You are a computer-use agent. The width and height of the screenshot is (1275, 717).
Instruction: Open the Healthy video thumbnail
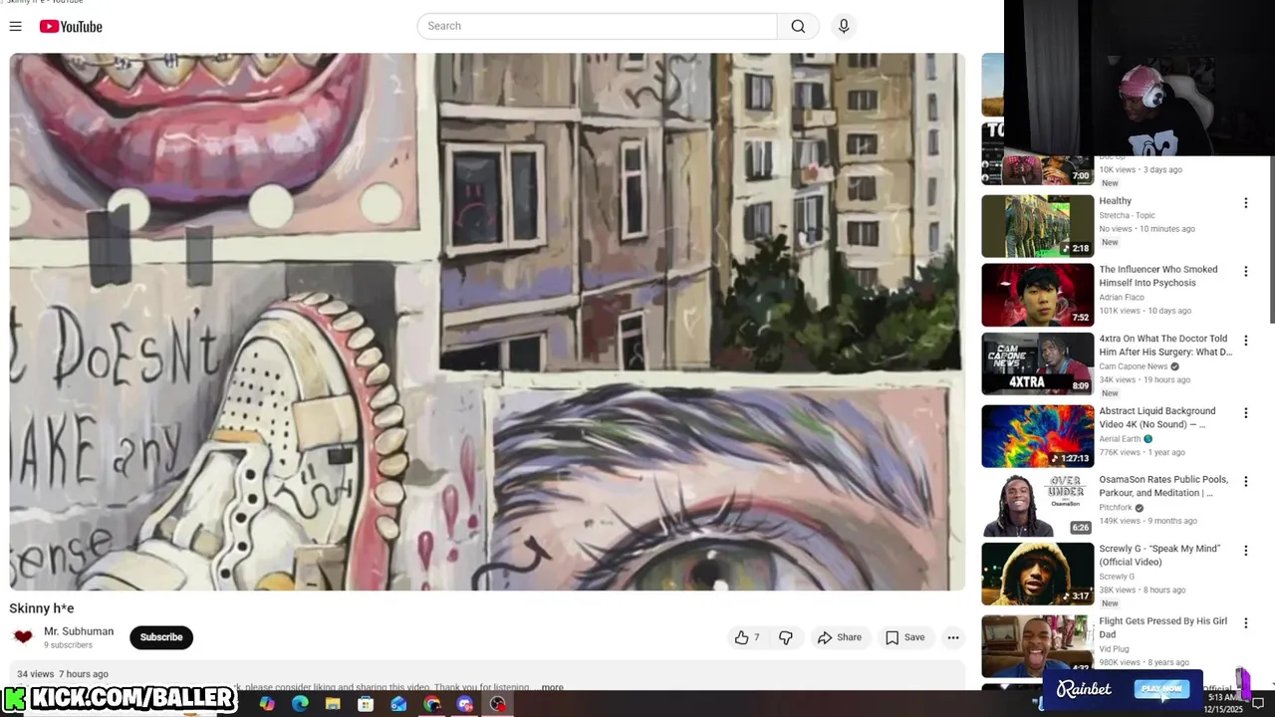pyautogui.click(x=1037, y=226)
